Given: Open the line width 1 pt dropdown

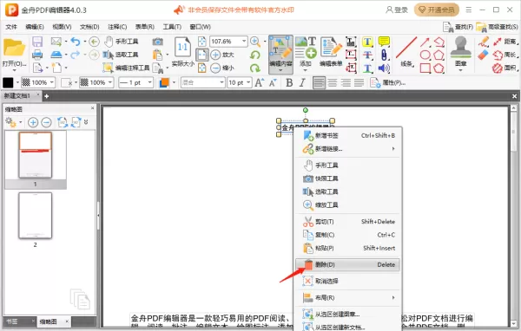Looking at the screenshot, I should (x=150, y=82).
